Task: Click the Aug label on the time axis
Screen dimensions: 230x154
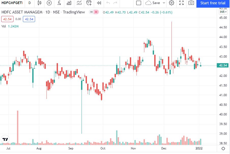Action: (x=39, y=148)
